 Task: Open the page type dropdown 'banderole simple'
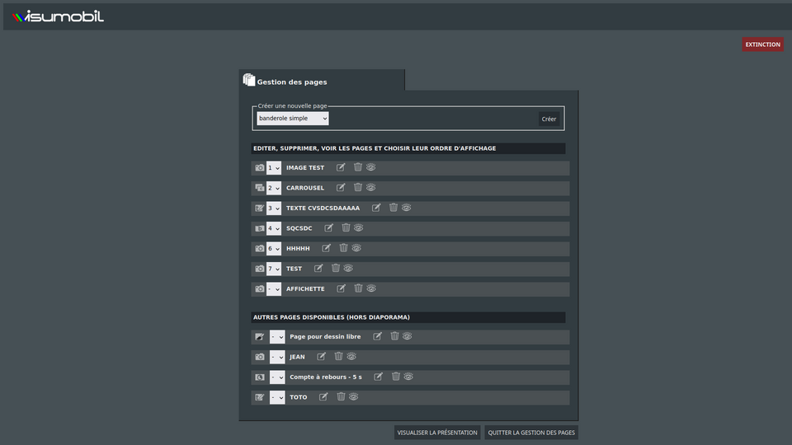coord(292,119)
